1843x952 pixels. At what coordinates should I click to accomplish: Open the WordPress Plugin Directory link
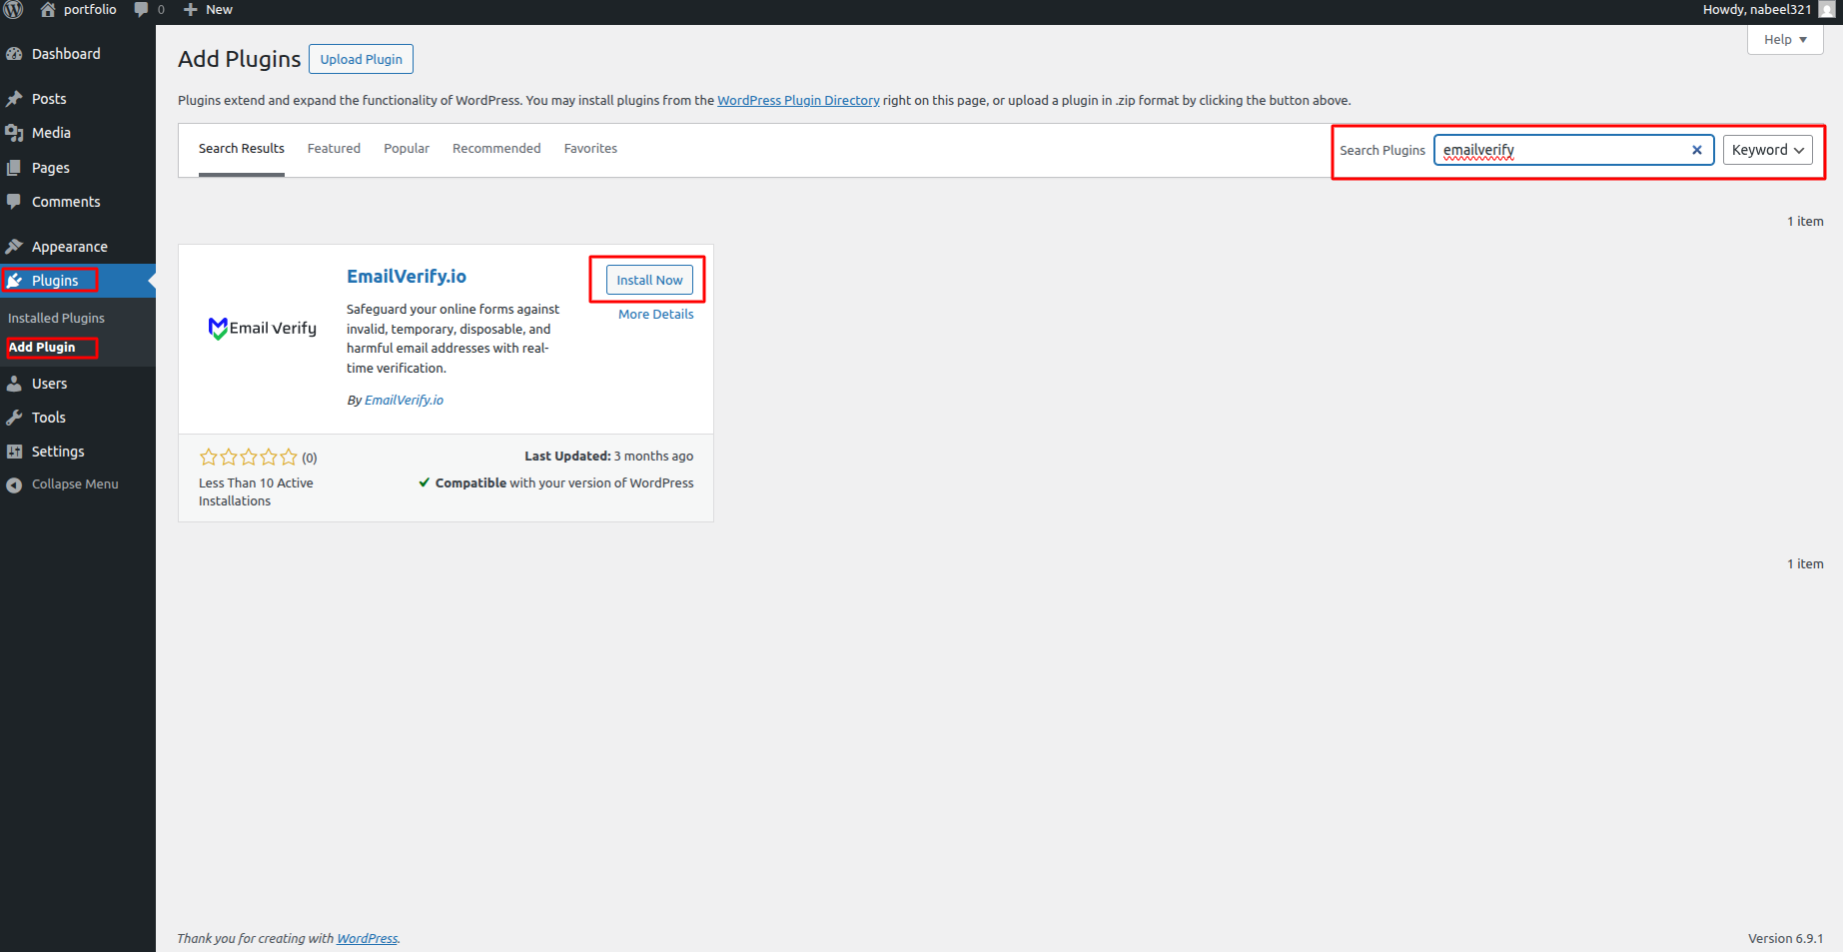798,100
